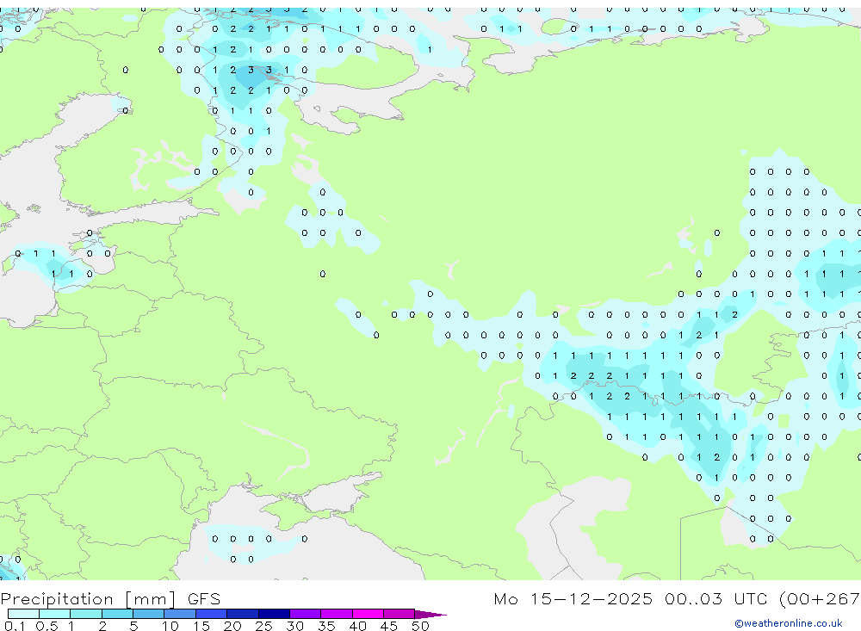Click the 1–2 mm legend color swatch

[86, 614]
